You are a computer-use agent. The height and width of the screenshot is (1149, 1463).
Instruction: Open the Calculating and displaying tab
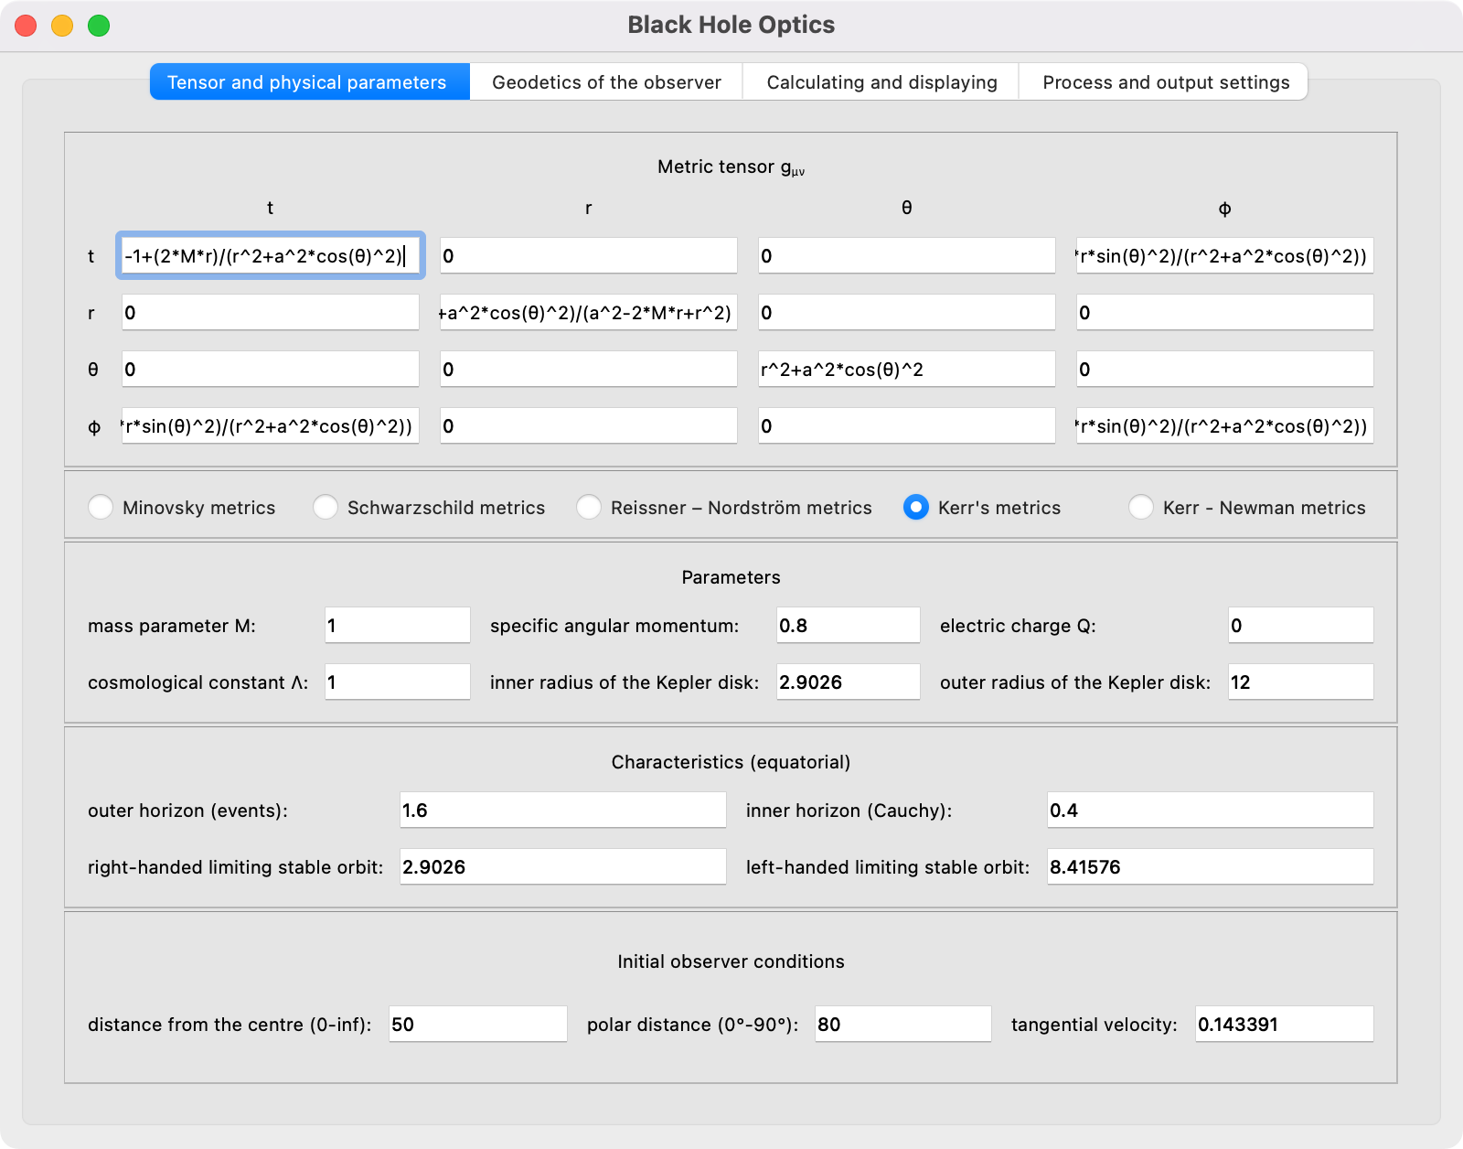click(881, 82)
